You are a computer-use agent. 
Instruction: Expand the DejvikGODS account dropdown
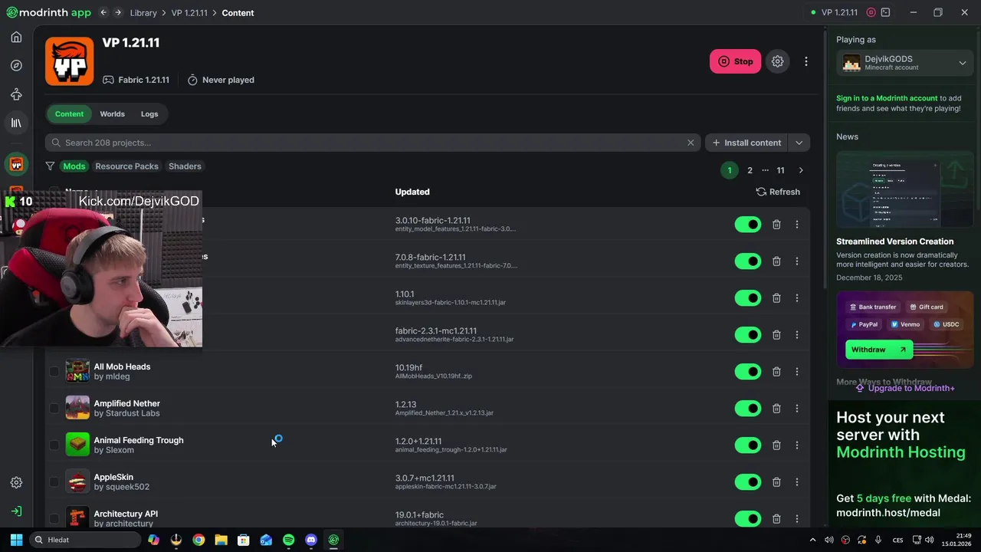tap(963, 63)
